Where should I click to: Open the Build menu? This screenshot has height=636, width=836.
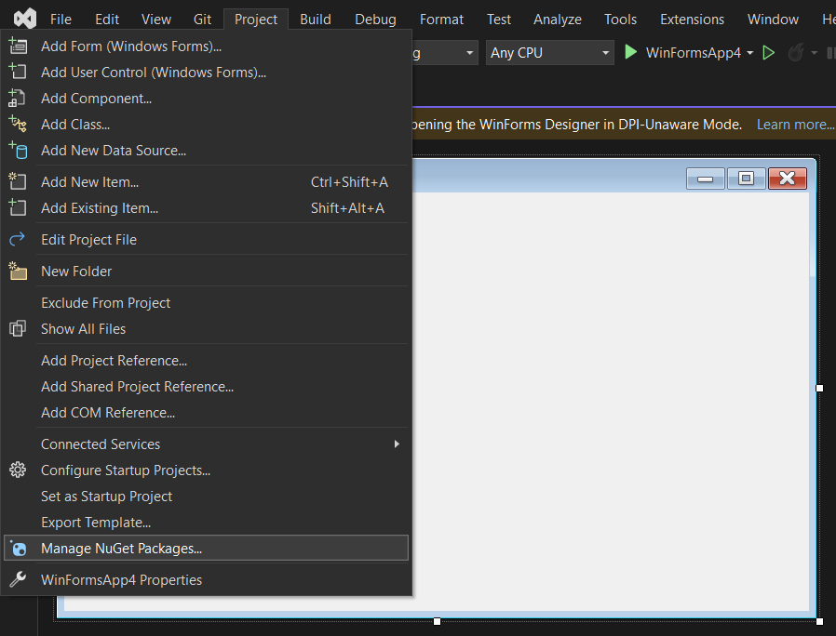point(315,20)
